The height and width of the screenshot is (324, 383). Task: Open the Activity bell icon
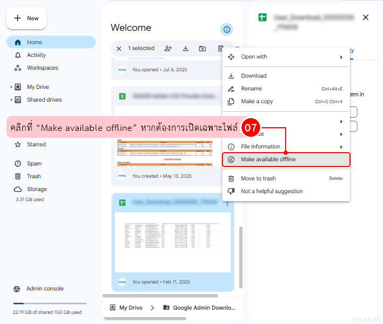[18, 55]
